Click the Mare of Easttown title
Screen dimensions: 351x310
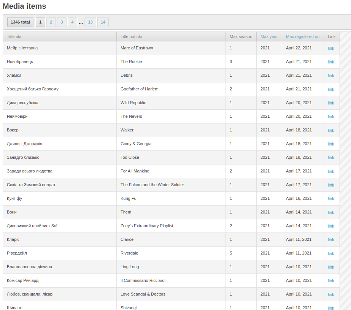137,48
